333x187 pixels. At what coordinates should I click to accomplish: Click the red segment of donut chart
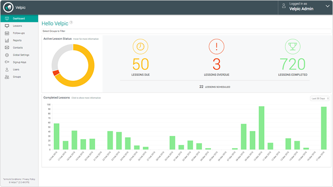(x=56, y=73)
